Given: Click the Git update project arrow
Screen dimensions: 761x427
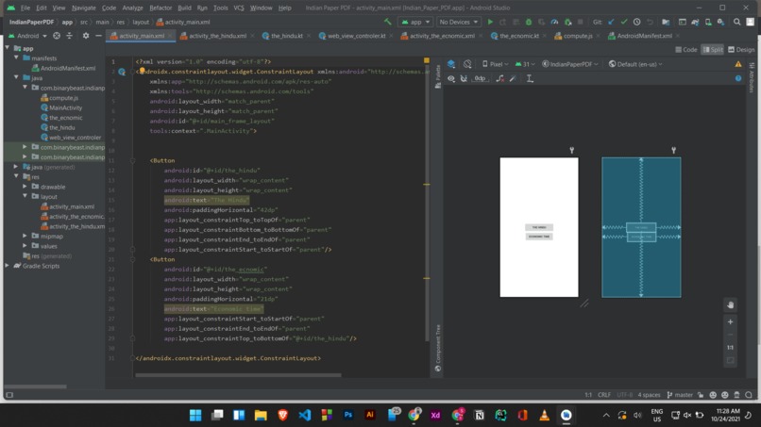Looking at the screenshot, I should click(x=611, y=22).
